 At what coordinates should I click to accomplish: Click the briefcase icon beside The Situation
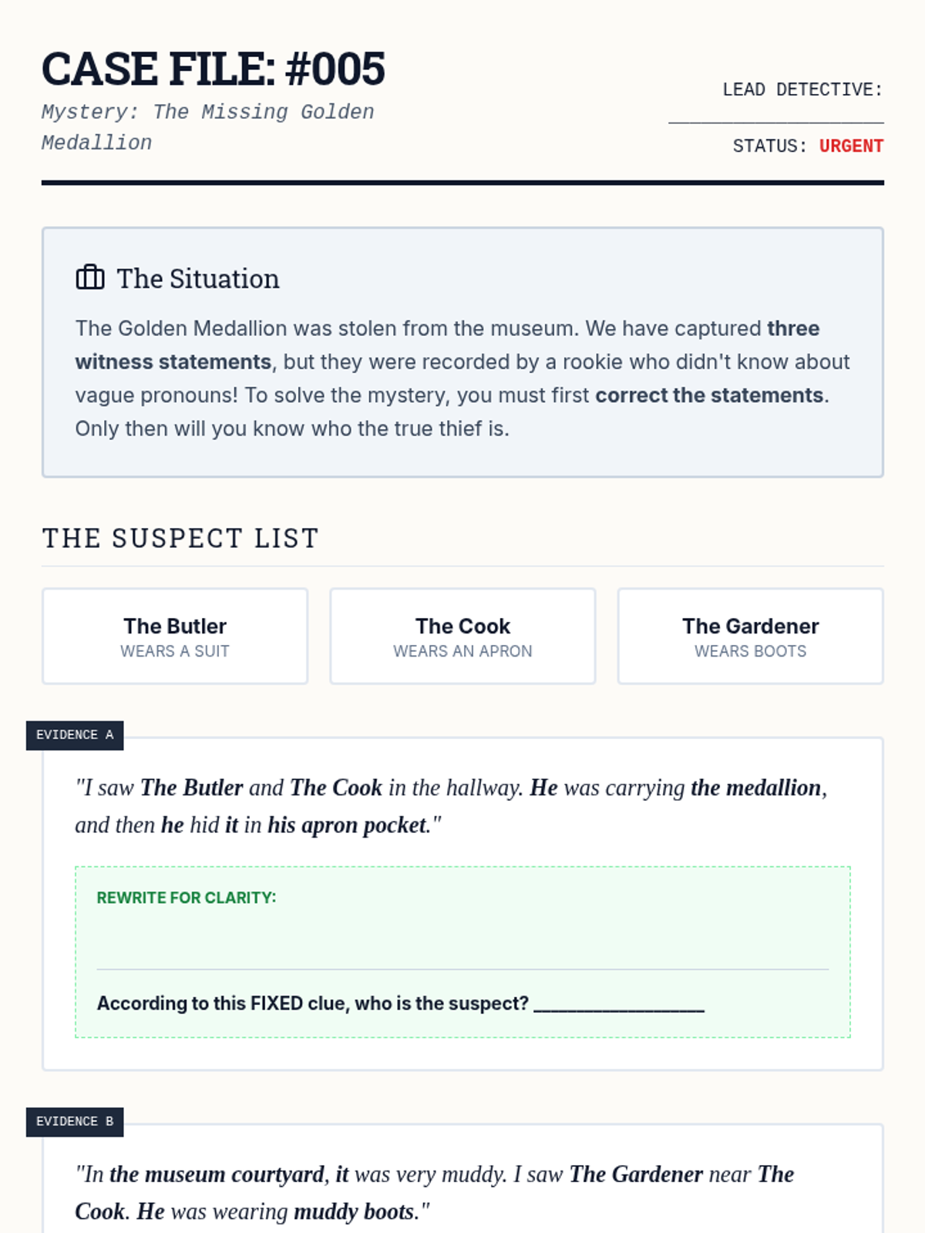pyautogui.click(x=90, y=277)
